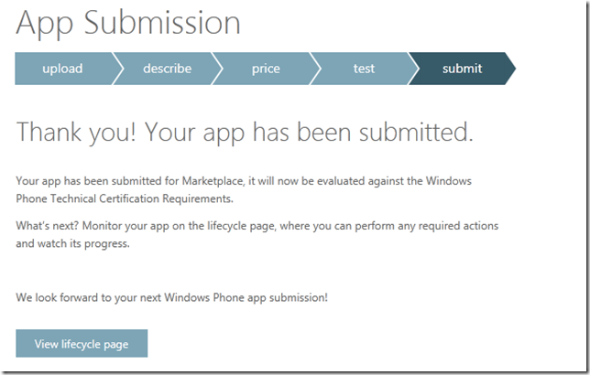The height and width of the screenshot is (375, 590).
Task: Select the submit step
Action: point(462,69)
